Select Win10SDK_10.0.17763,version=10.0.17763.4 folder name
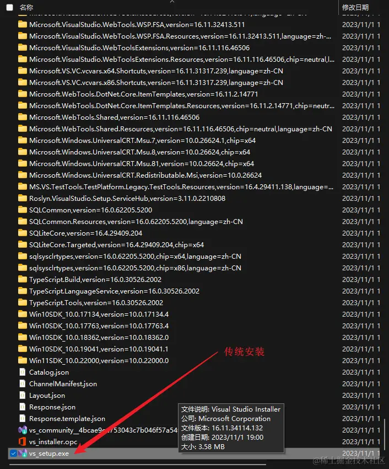Viewport: 389px width, 469px height. coord(99,326)
